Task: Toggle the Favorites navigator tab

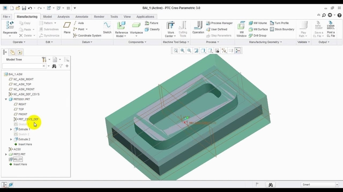Action: tap(20, 52)
